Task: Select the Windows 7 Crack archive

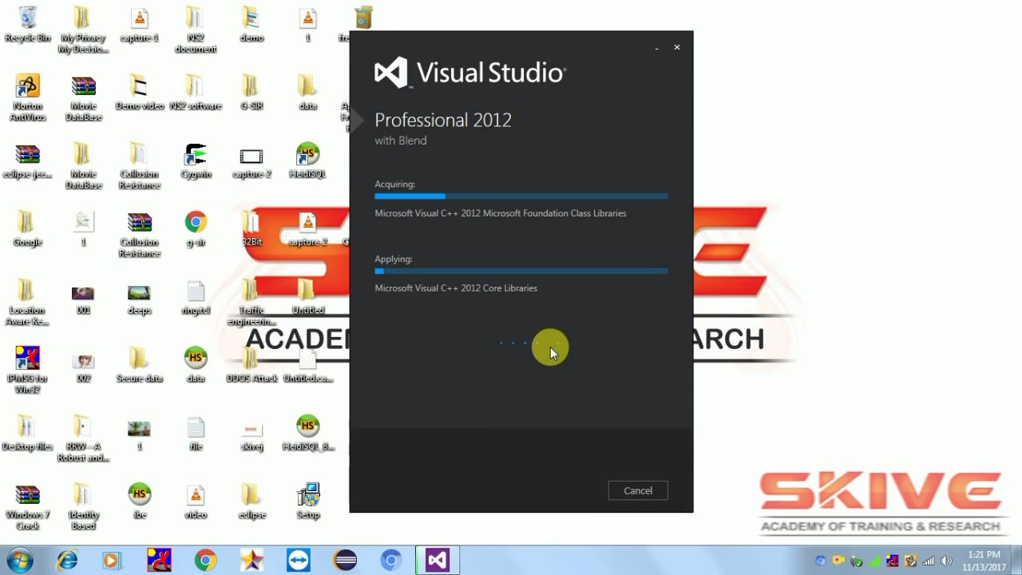Action: click(x=28, y=507)
